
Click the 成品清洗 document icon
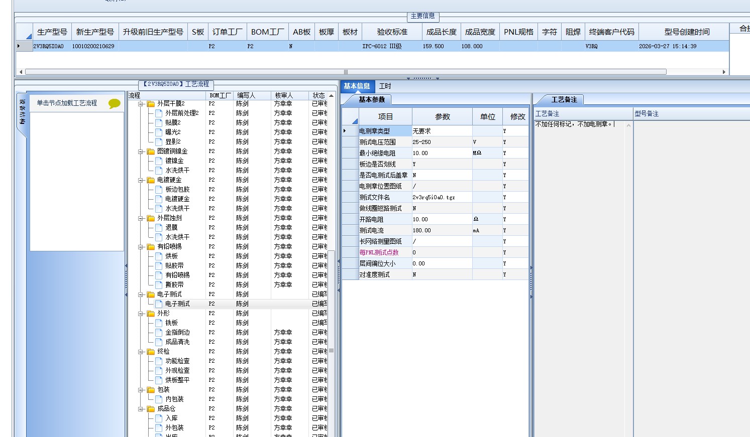pos(159,342)
